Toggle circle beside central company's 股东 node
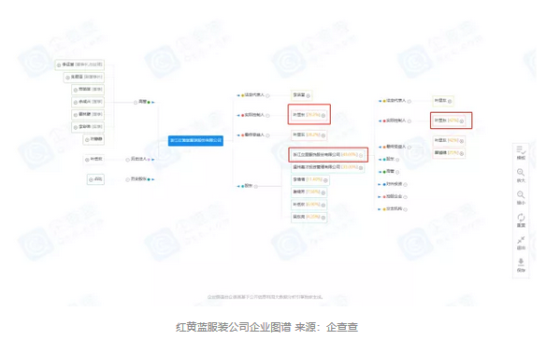546x340 pixels. 256,187
